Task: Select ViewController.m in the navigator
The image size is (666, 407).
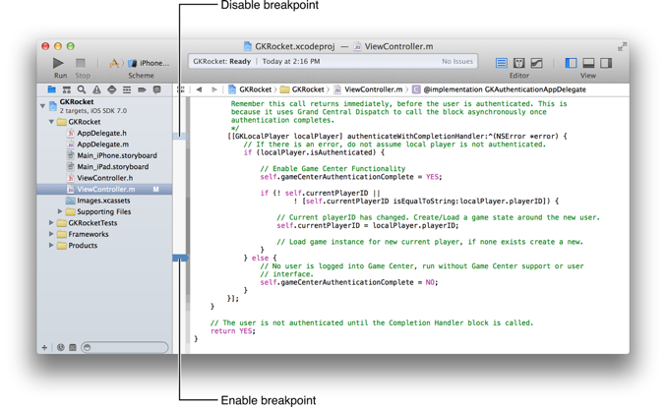Action: 104,190
